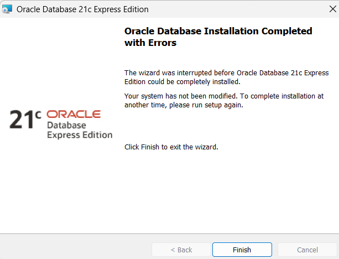Click the less-than arrow on Back button
This screenshot has width=339, height=259.
[173, 250]
